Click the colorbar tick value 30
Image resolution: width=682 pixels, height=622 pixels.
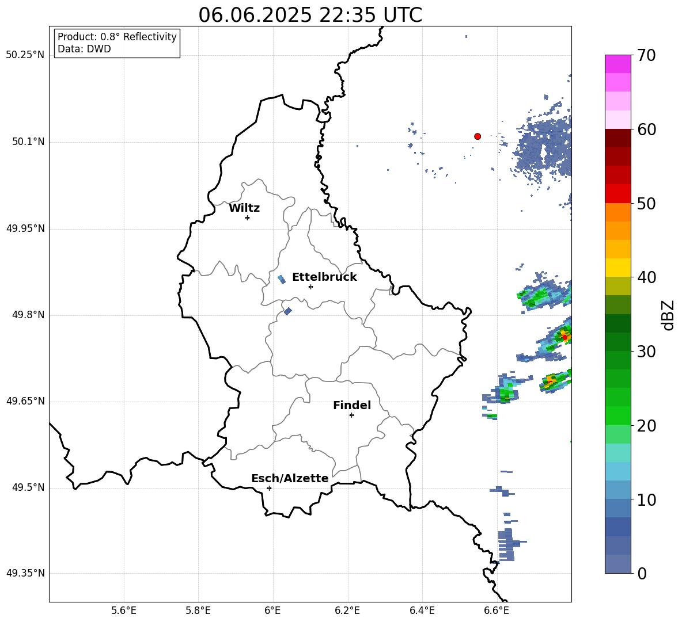click(x=646, y=352)
